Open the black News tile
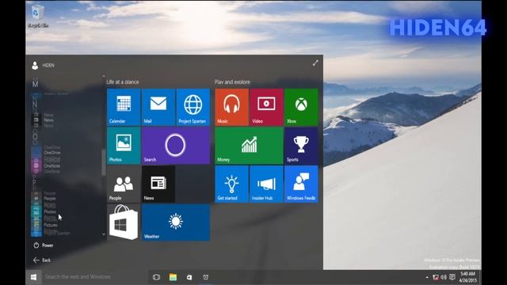The width and height of the screenshot is (507, 285). point(158,184)
